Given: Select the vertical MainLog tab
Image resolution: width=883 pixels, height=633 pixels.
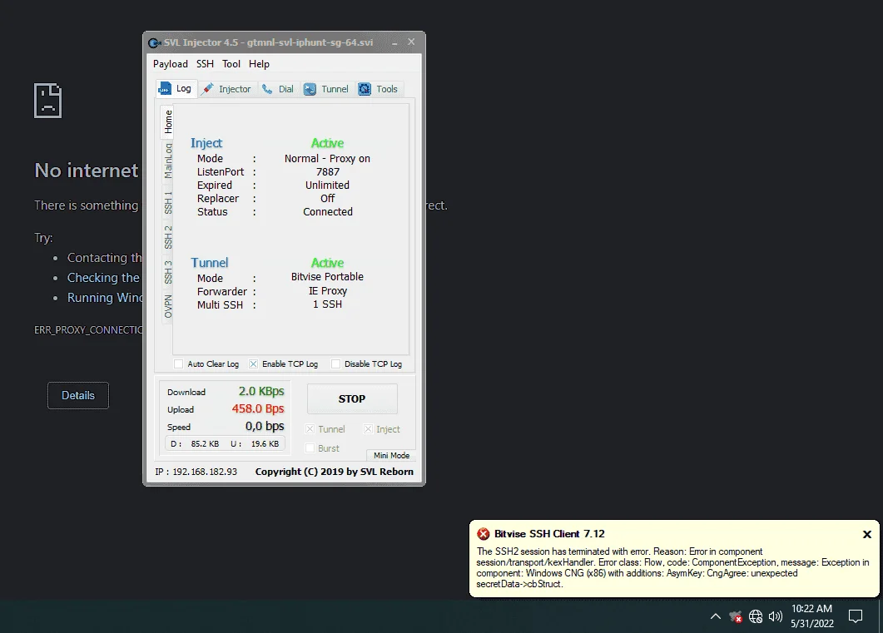Looking at the screenshot, I should (168, 161).
